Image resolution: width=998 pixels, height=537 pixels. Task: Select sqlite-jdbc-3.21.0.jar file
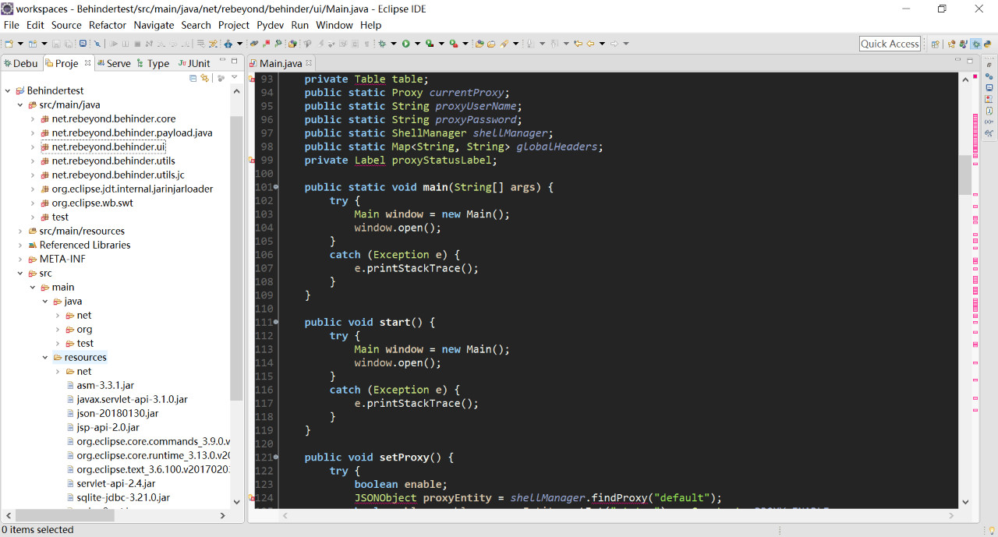point(123,497)
